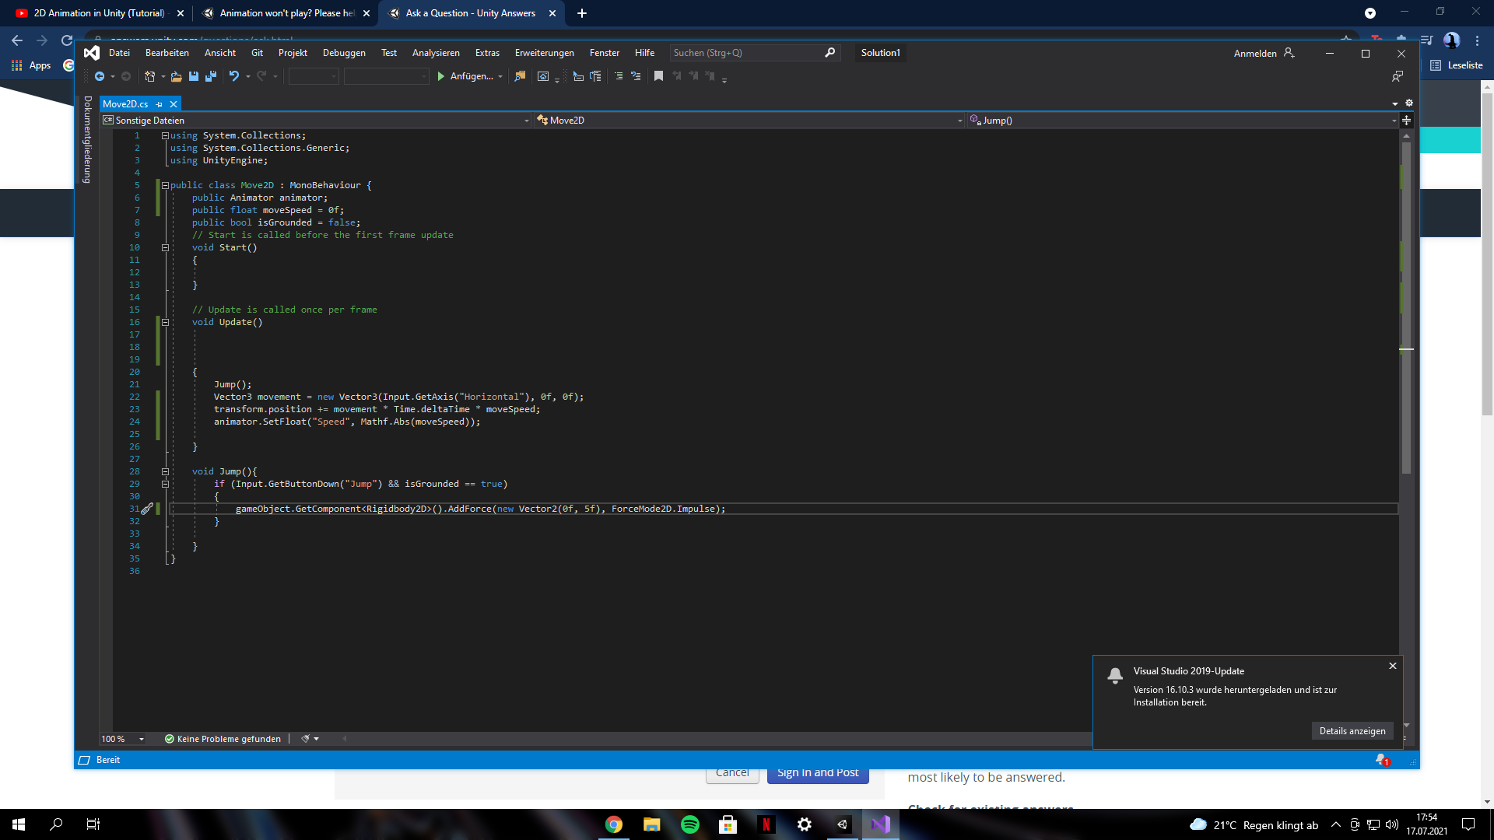This screenshot has height=840, width=1494.
Task: Click the Open File folder icon
Action: tap(177, 76)
